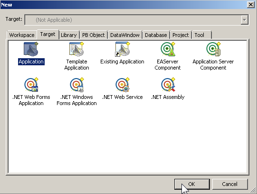Open the Target dropdown arrow
The image size is (257, 194).
(244, 20)
